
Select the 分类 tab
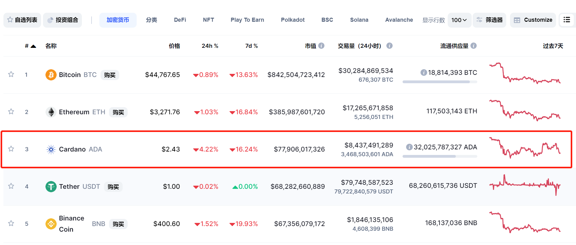(151, 20)
